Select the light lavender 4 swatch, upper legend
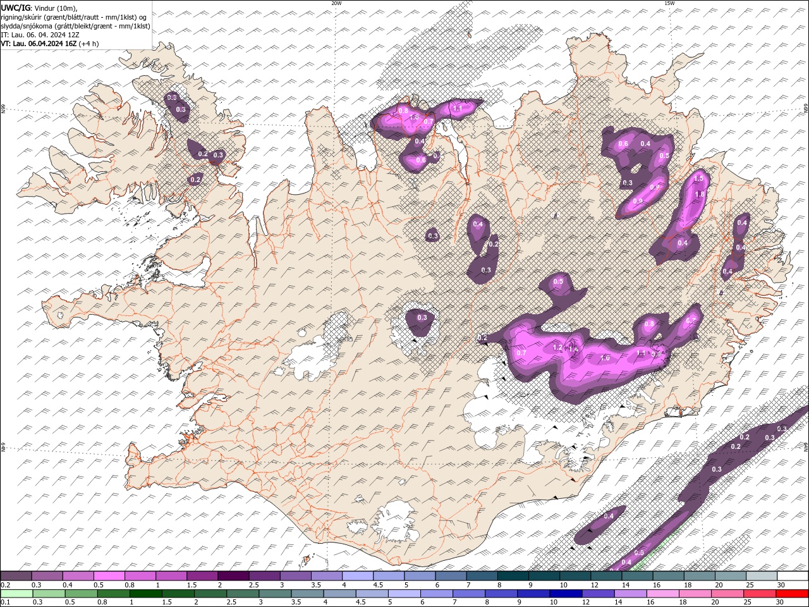Image resolution: width=809 pixels, height=607 pixels. coord(357,576)
